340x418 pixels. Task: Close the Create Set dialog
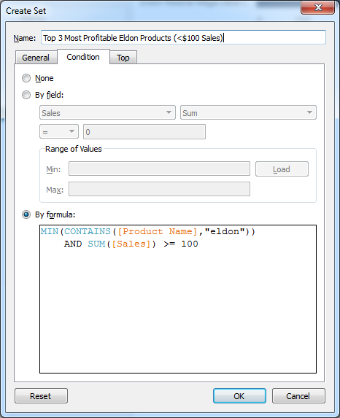(x=318, y=7)
